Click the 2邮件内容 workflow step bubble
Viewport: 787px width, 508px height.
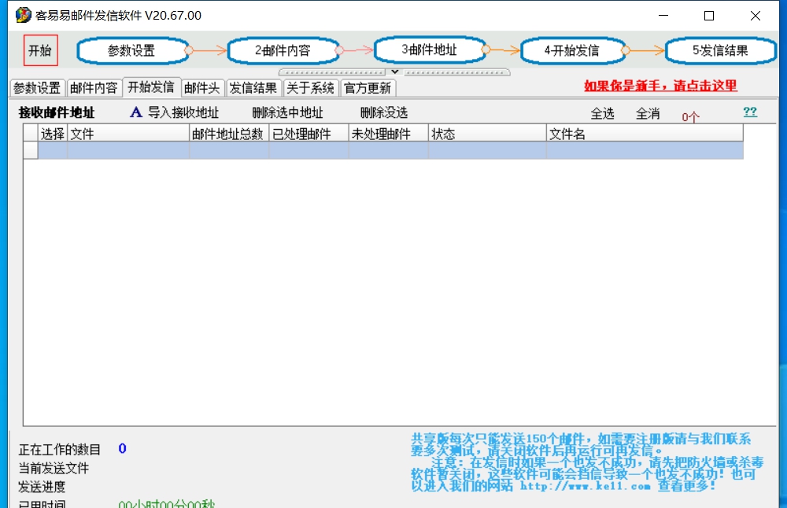(x=283, y=50)
